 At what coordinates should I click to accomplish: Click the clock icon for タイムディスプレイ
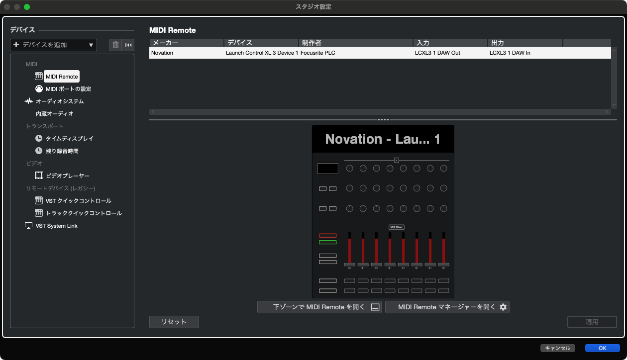pyautogui.click(x=39, y=139)
